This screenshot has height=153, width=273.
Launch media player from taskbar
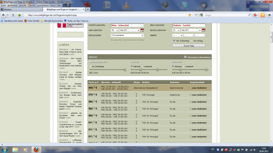click(26, 150)
